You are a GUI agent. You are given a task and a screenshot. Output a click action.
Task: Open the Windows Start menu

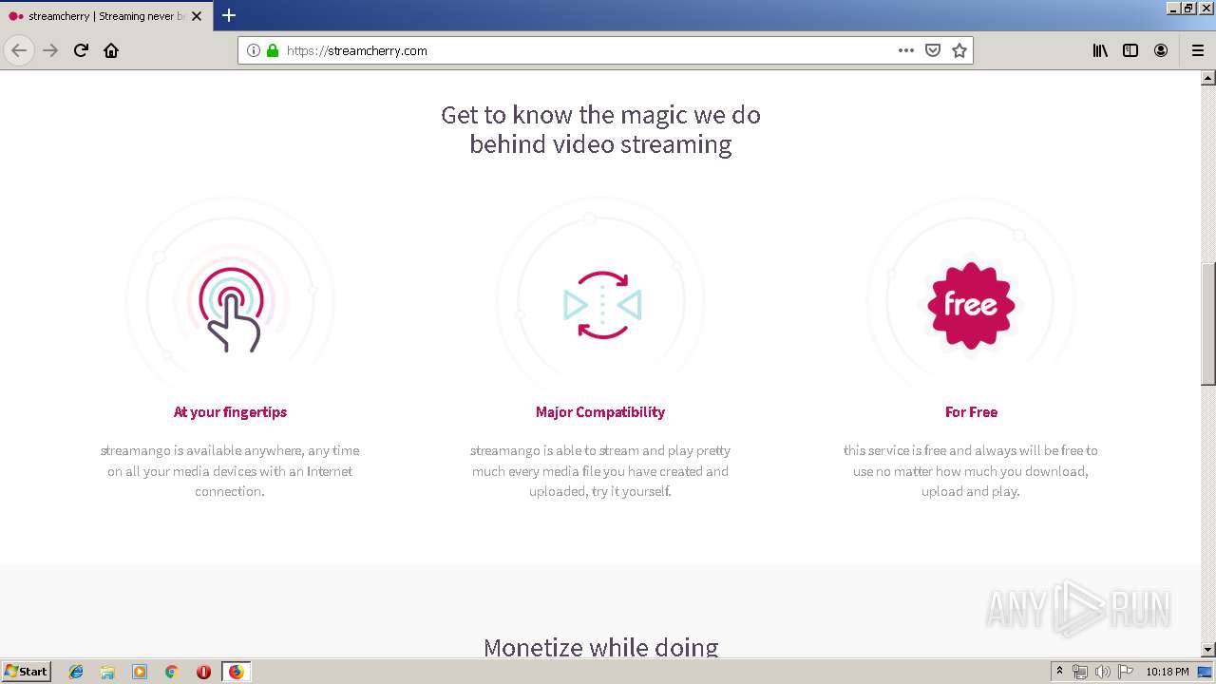click(x=27, y=671)
